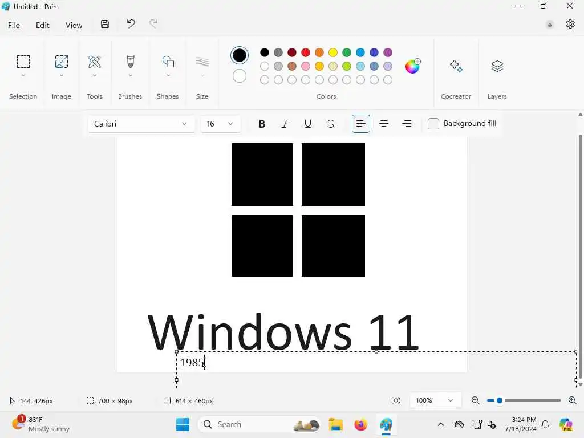Pick the dark red color swatch
This screenshot has height=438, width=584.
(x=292, y=52)
